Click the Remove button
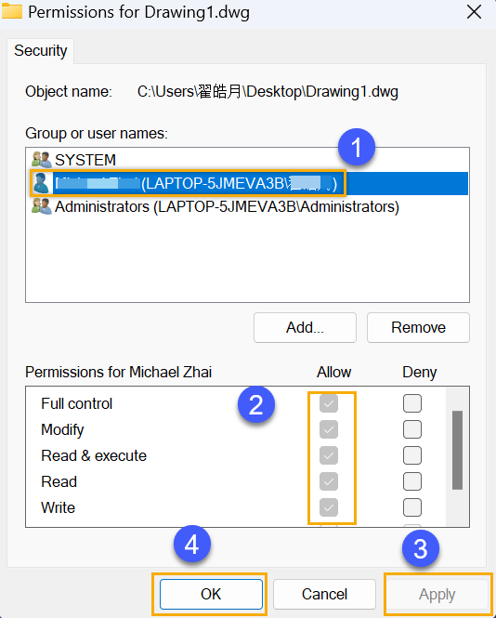Viewport: 496px width, 618px height. 418,327
